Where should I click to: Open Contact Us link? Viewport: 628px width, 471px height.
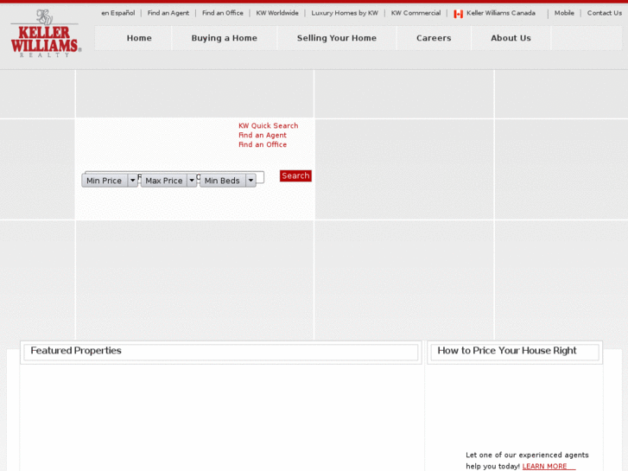[605, 13]
